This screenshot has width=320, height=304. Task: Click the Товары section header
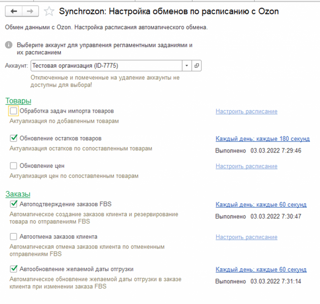18,101
